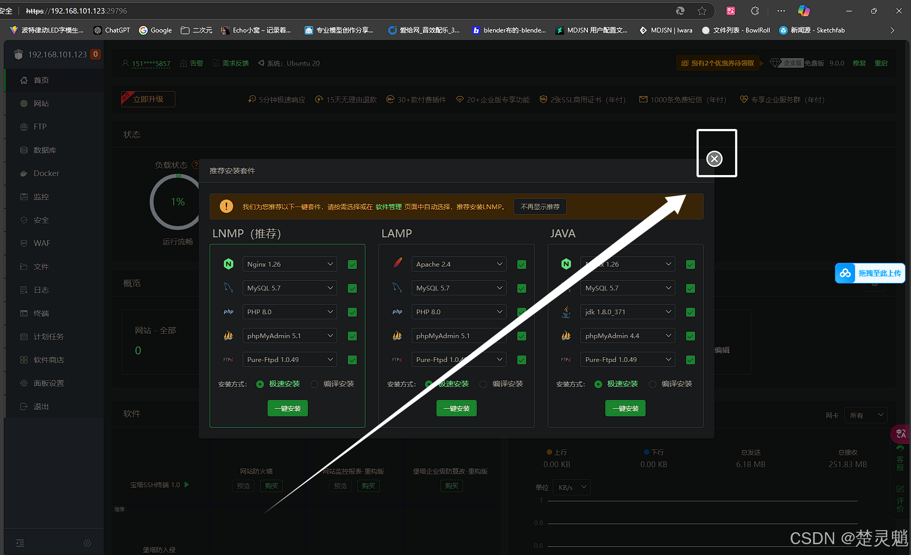
Task: Open the FTP sidebar section
Action: pyautogui.click(x=54, y=127)
